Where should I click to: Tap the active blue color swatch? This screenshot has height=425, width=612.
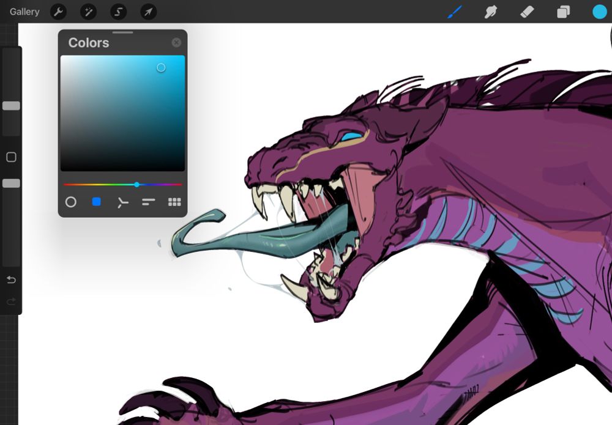(600, 12)
